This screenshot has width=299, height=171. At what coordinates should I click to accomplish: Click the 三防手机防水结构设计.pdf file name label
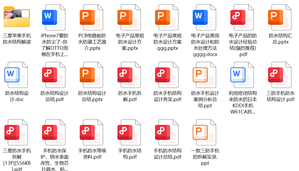click(280, 96)
